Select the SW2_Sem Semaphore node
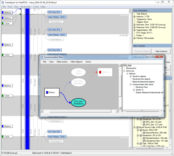Viewport: 174px width, 156px height. click(x=78, y=102)
